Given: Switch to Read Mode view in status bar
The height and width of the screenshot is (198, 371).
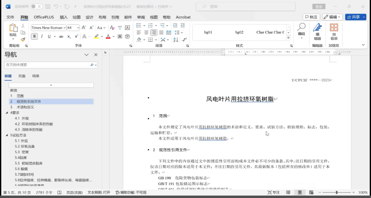Looking at the screenshot, I should (288, 193).
